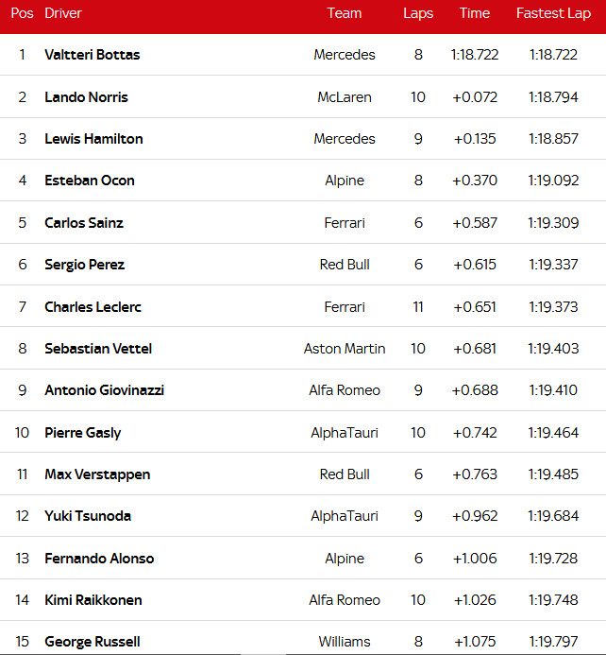Viewport: 606px width, 655px height.
Task: Click the Williams team cell
Action: [x=345, y=642]
